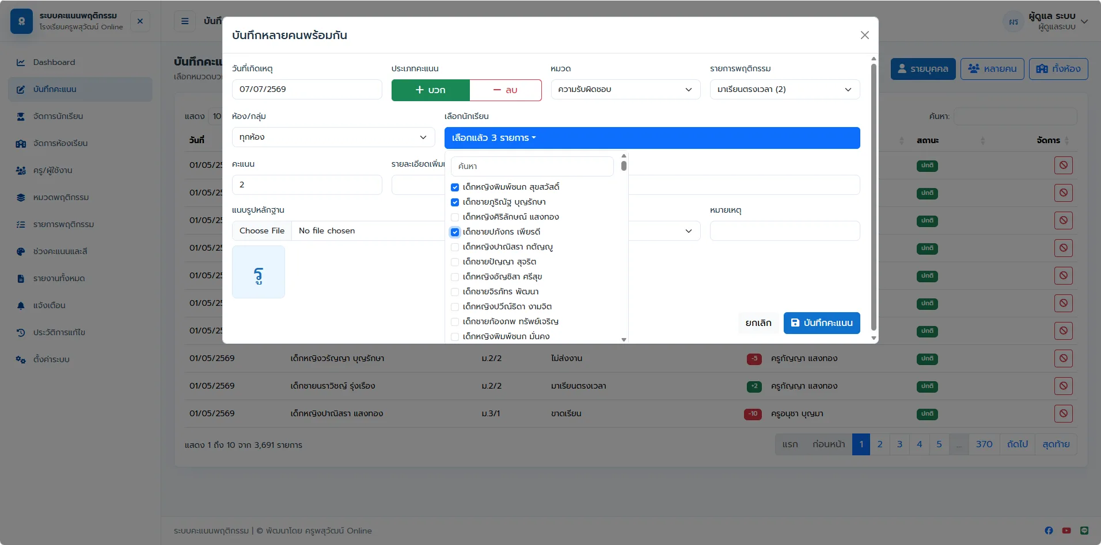Click the hamburger menu icon in top bar
Viewport: 1101px width, 545px height.
point(185,21)
